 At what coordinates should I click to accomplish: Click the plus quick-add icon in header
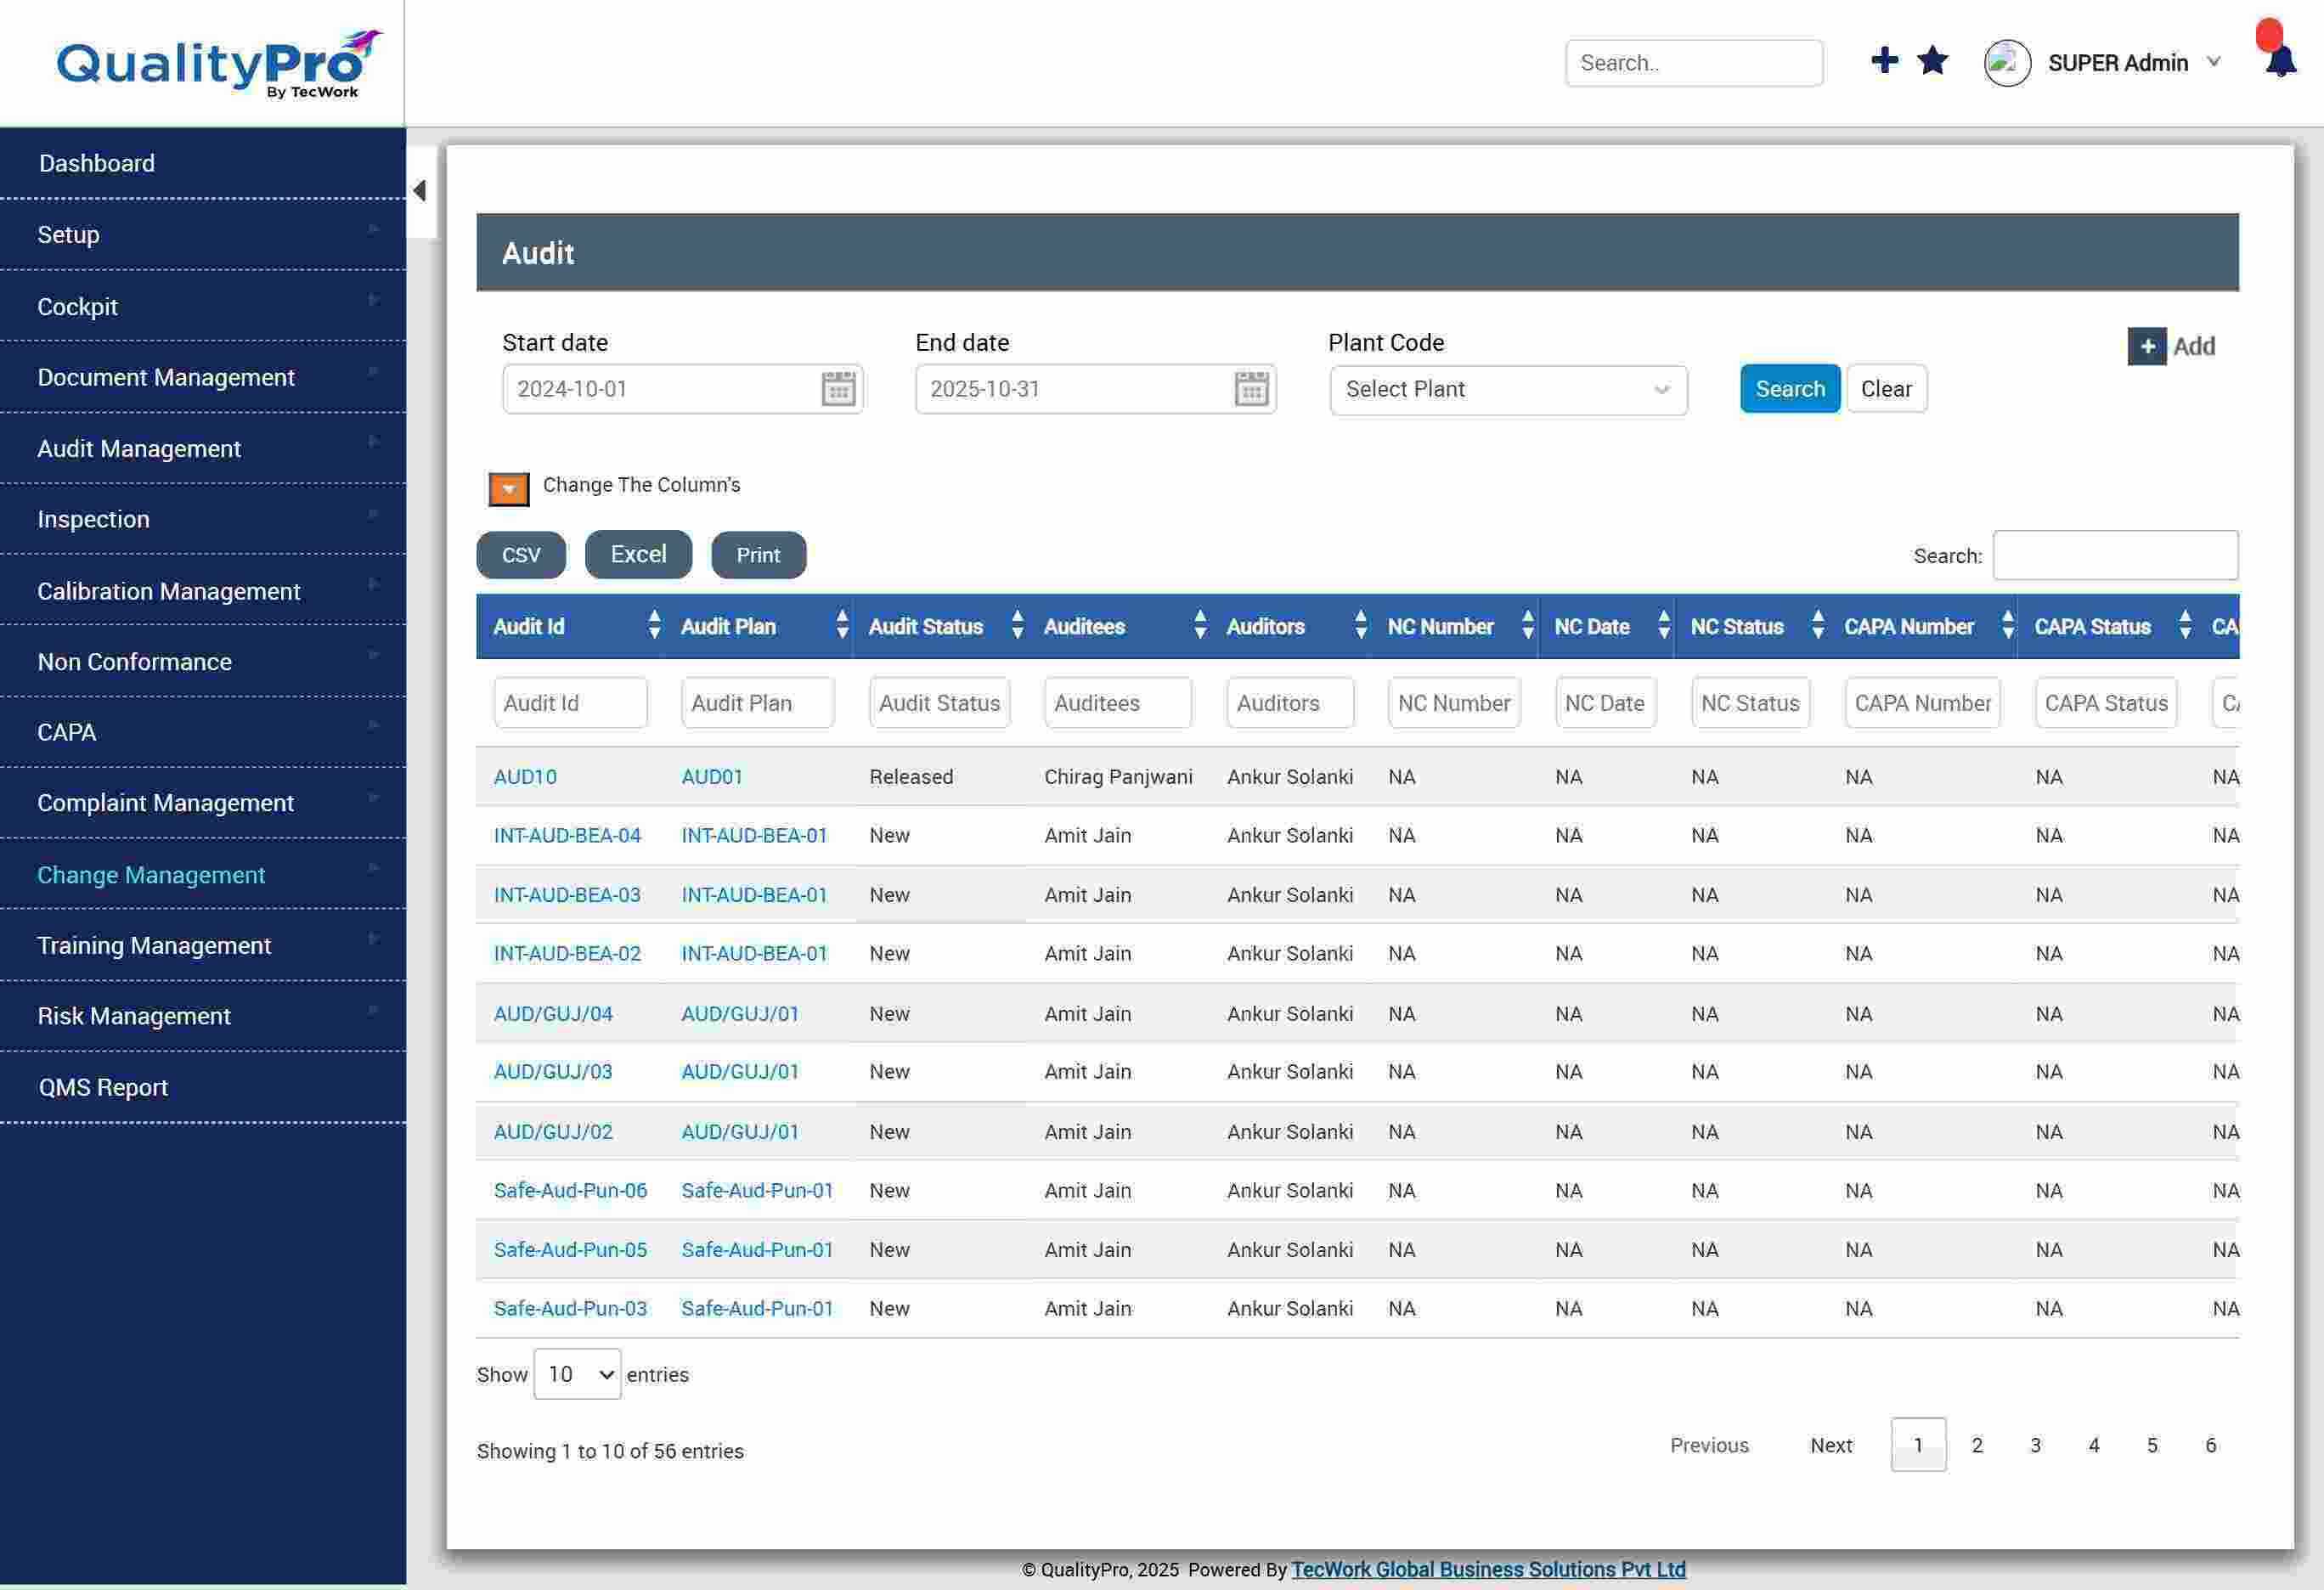(1884, 61)
